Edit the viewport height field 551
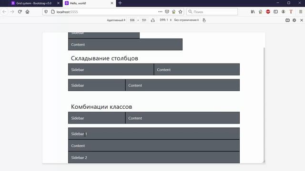The height and width of the screenshot is (171, 305). coord(144,20)
